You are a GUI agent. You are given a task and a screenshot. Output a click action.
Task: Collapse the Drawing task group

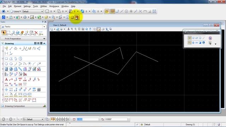pyautogui.click(x=44, y=43)
